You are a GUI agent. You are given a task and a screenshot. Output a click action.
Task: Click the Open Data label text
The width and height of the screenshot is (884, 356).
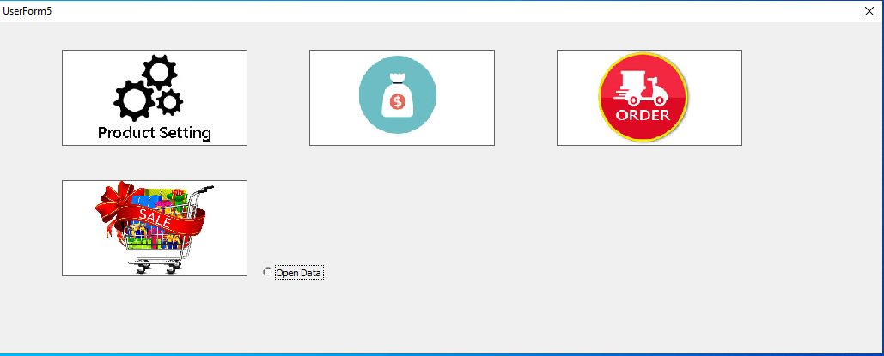click(299, 273)
